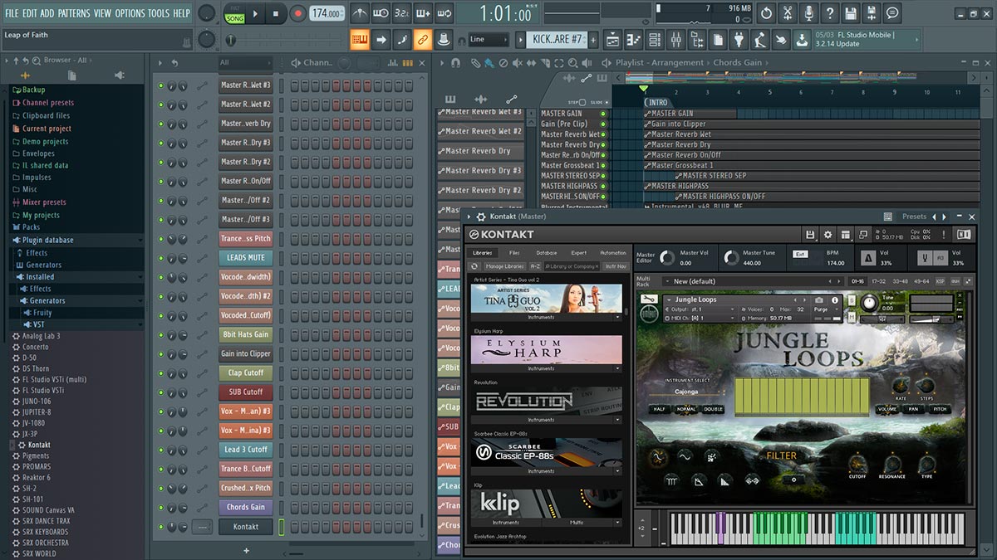Click the HALF speed button in Jungle Loops
Viewport: 997px width, 560px height.
coord(660,409)
